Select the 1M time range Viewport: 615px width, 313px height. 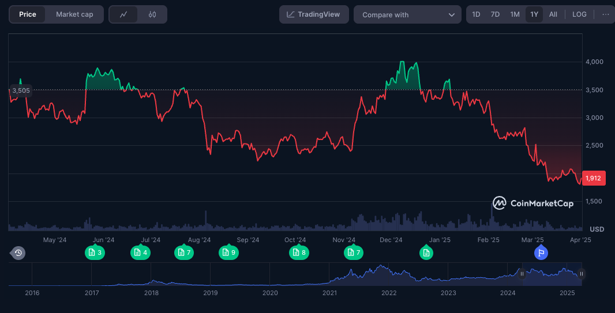click(x=515, y=14)
